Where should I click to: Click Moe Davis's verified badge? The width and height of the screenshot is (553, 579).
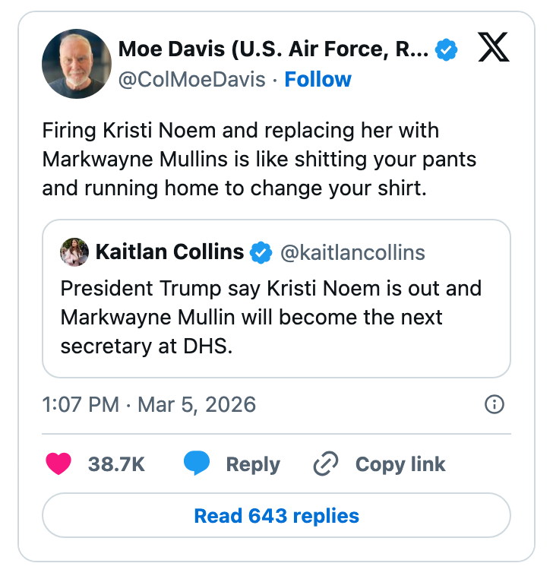[x=446, y=50]
